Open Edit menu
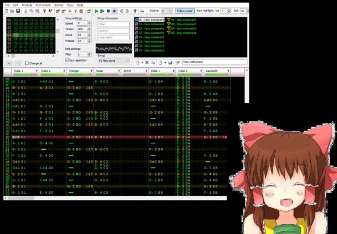Viewport: 337px width, 234px height. tap(16, 5)
